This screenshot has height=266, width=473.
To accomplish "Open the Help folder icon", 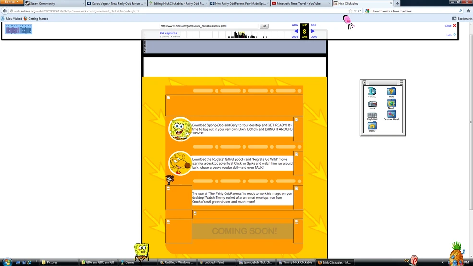I will [x=391, y=91].
